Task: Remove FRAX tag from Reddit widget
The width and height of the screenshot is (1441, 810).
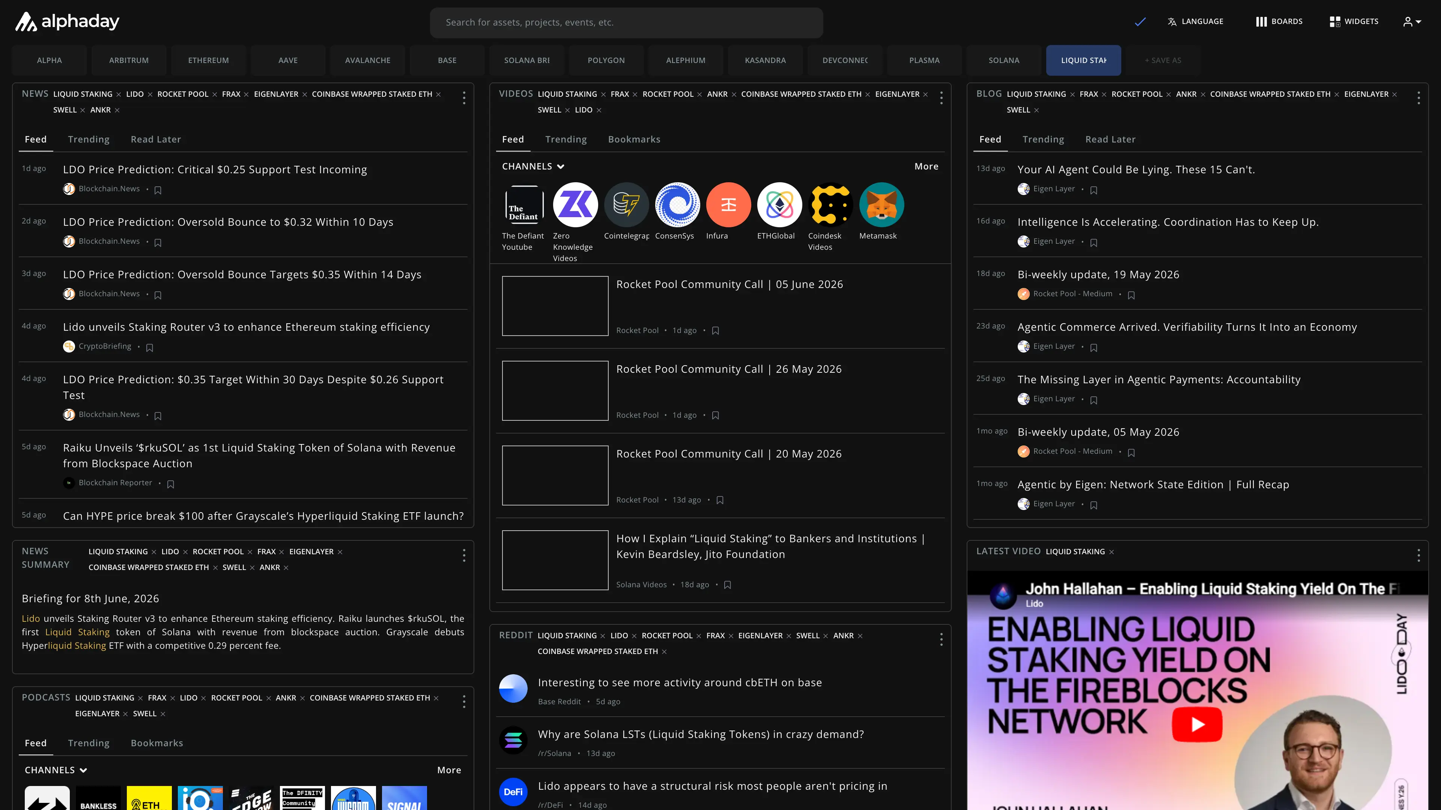Action: (731, 636)
